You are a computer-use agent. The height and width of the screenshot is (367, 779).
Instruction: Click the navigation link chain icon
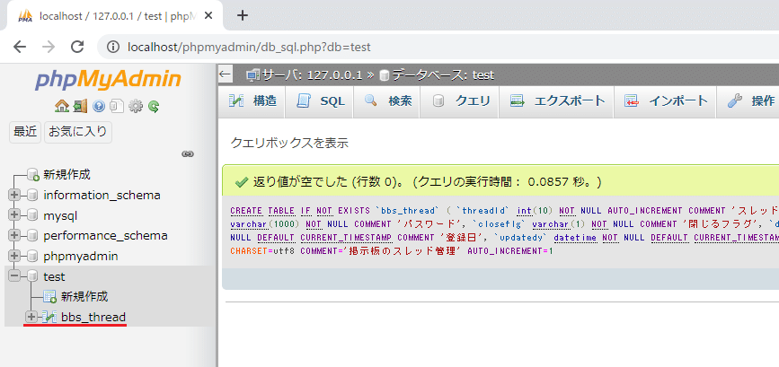[188, 154]
